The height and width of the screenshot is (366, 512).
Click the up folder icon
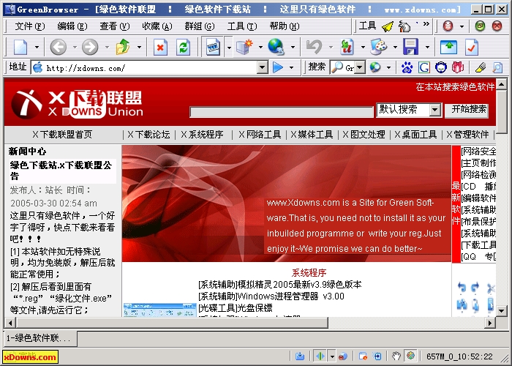click(x=123, y=47)
